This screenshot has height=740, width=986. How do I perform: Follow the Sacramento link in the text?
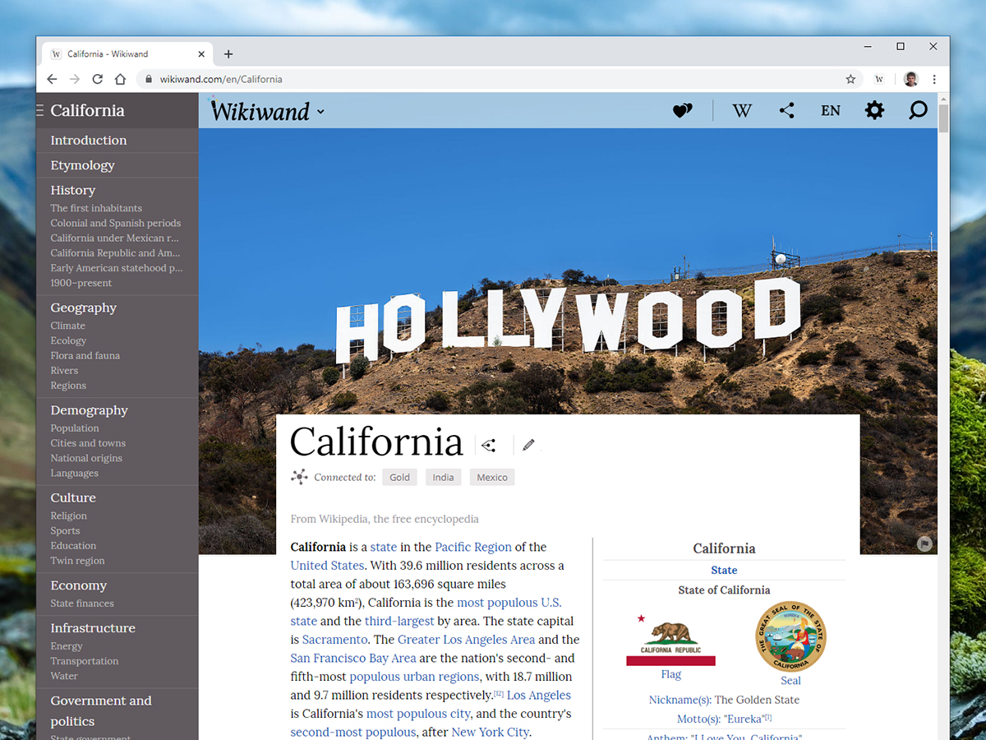(x=334, y=639)
